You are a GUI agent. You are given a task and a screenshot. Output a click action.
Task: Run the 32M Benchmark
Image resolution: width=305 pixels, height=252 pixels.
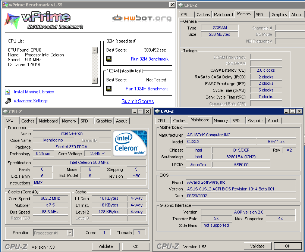click(x=150, y=59)
